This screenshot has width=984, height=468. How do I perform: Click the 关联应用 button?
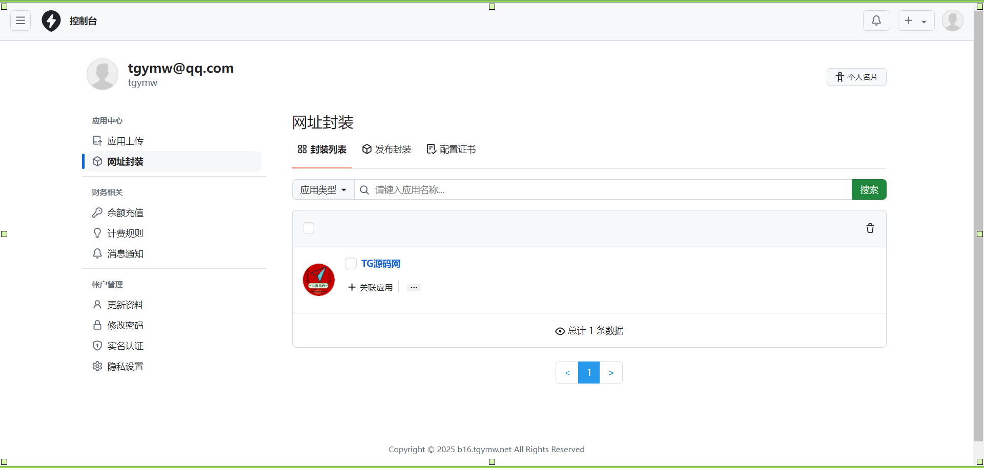click(371, 288)
